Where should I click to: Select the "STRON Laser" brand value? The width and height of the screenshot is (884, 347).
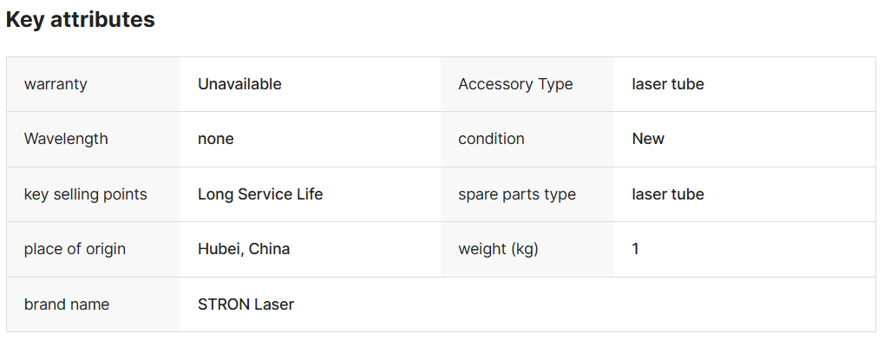246,304
